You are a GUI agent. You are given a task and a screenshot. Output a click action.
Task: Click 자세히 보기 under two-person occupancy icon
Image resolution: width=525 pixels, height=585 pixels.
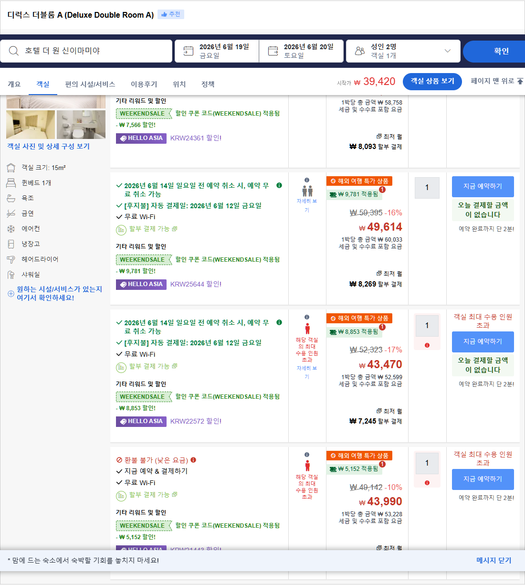tap(307, 205)
